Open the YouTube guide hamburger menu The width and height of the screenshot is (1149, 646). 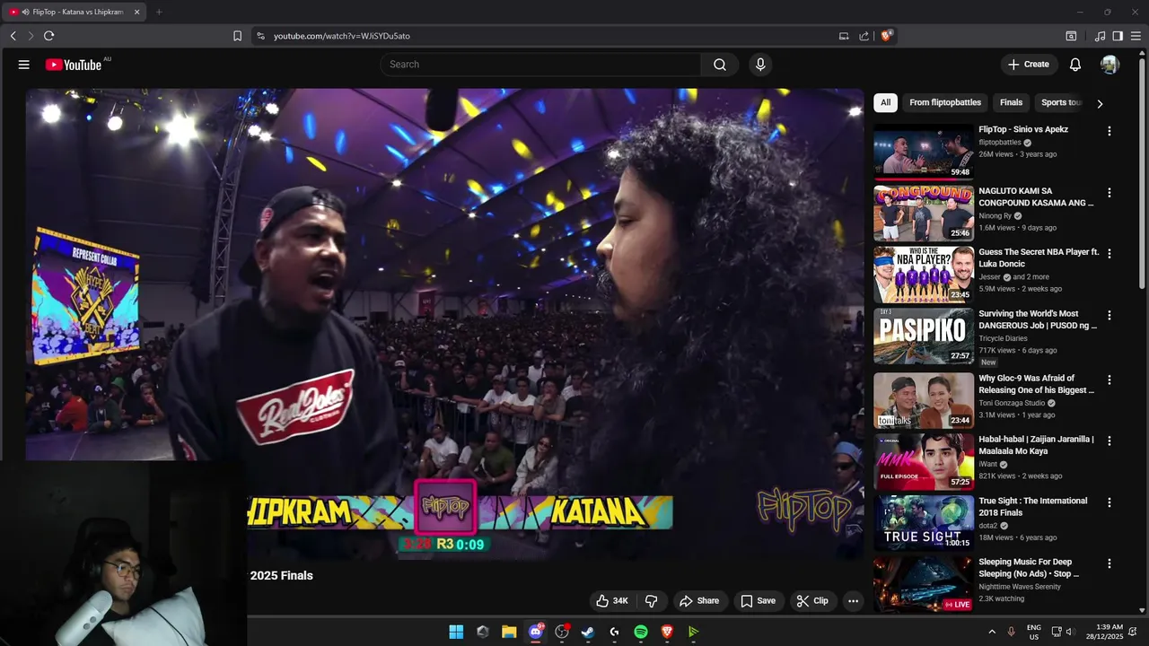coord(24,65)
